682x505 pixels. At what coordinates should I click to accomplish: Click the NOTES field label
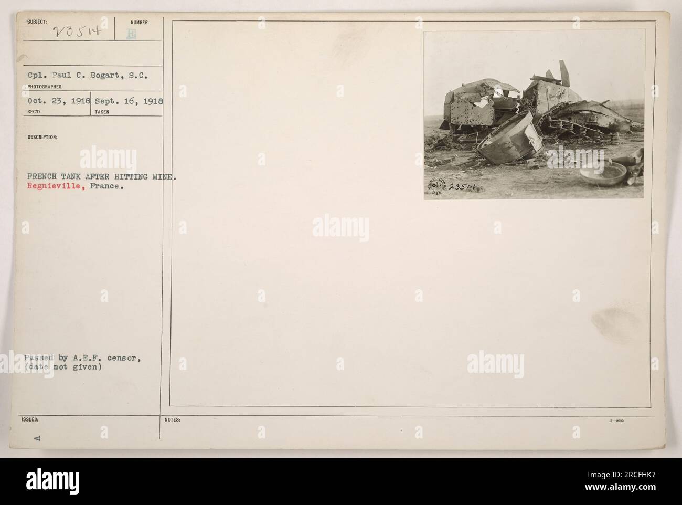[x=172, y=420]
